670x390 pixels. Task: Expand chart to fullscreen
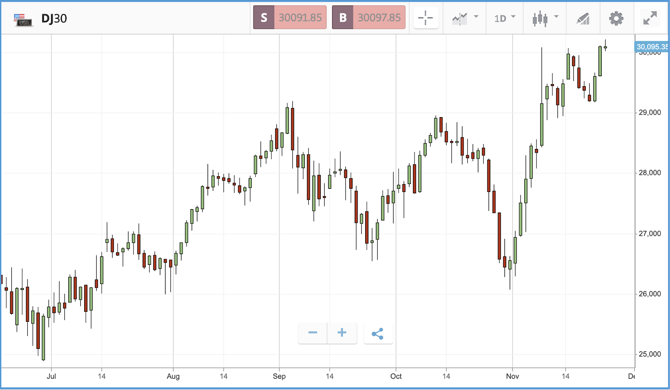(650, 18)
